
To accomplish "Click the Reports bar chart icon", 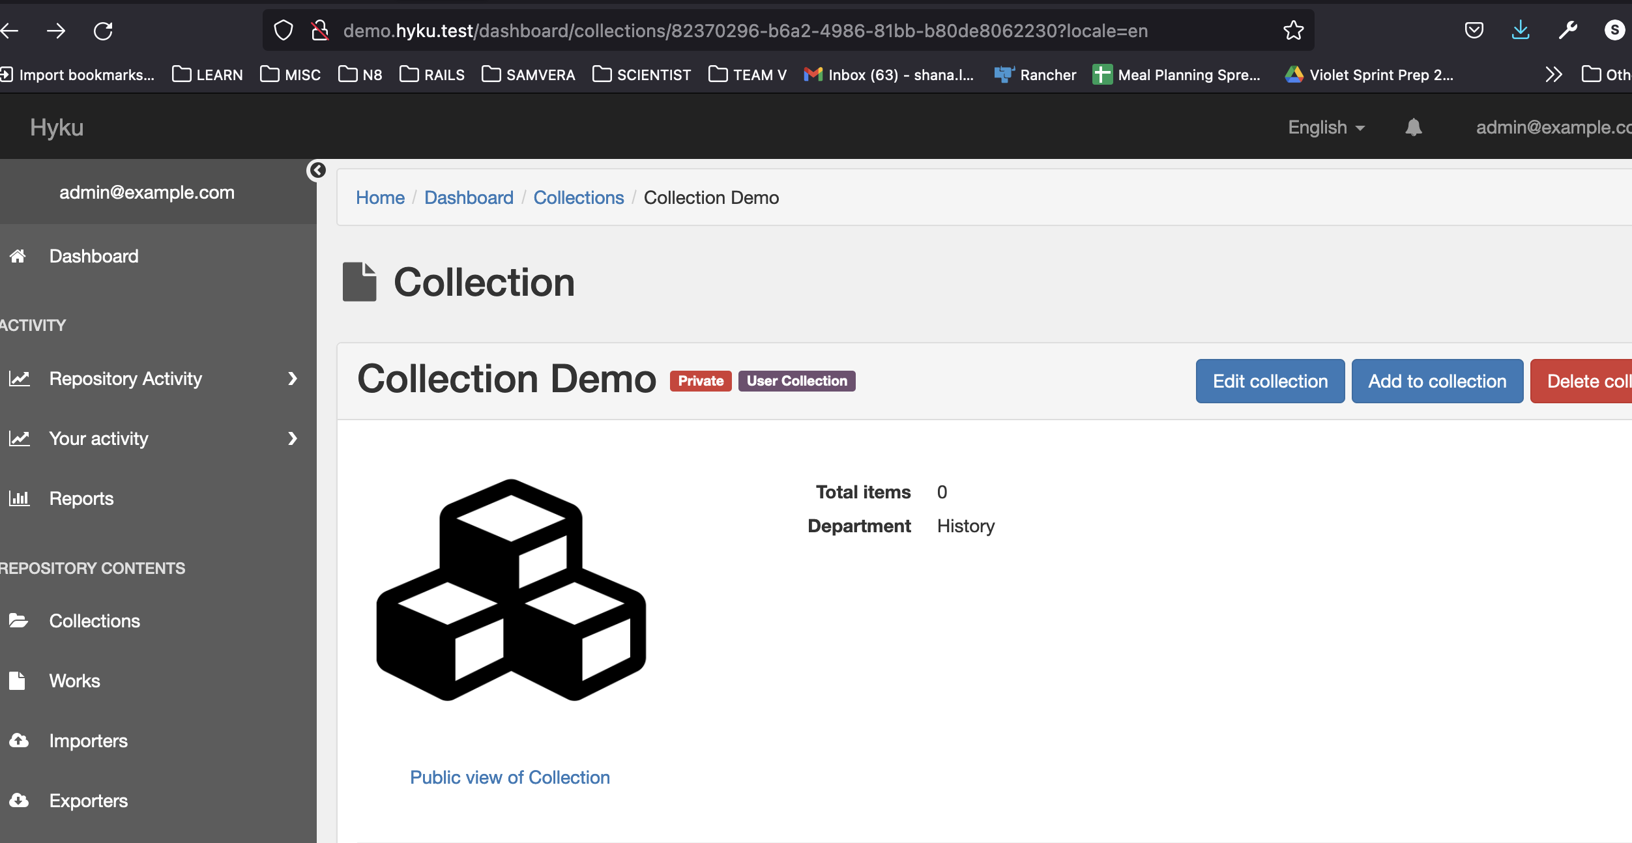I will click(x=19, y=498).
